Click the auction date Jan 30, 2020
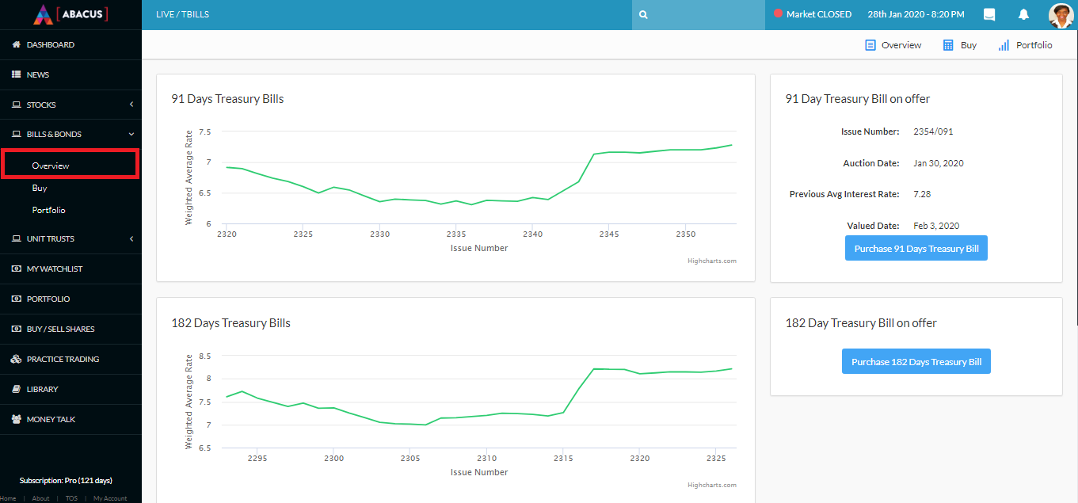1078x503 pixels. 939,163
